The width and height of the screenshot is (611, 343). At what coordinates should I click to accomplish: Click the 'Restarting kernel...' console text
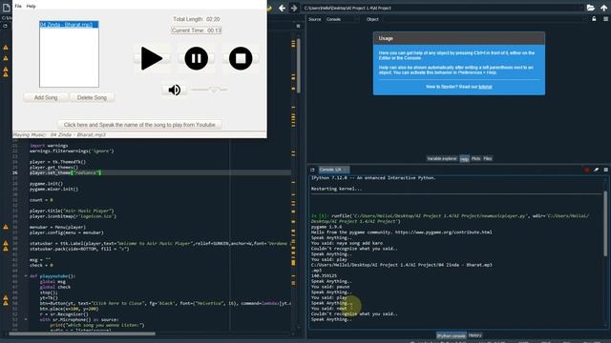pyautogui.click(x=336, y=189)
